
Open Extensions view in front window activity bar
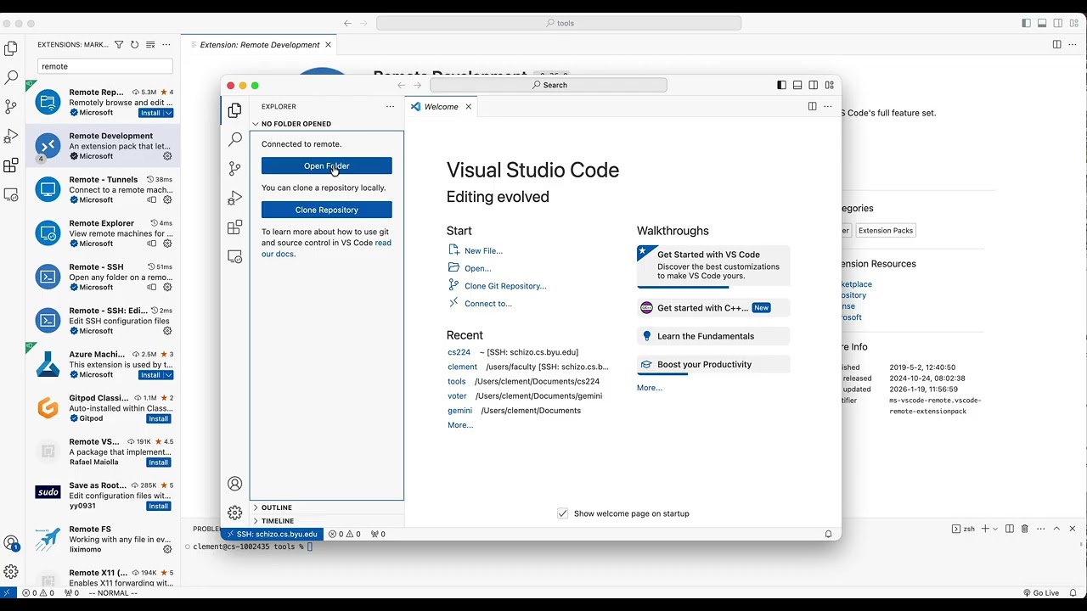coord(235,227)
